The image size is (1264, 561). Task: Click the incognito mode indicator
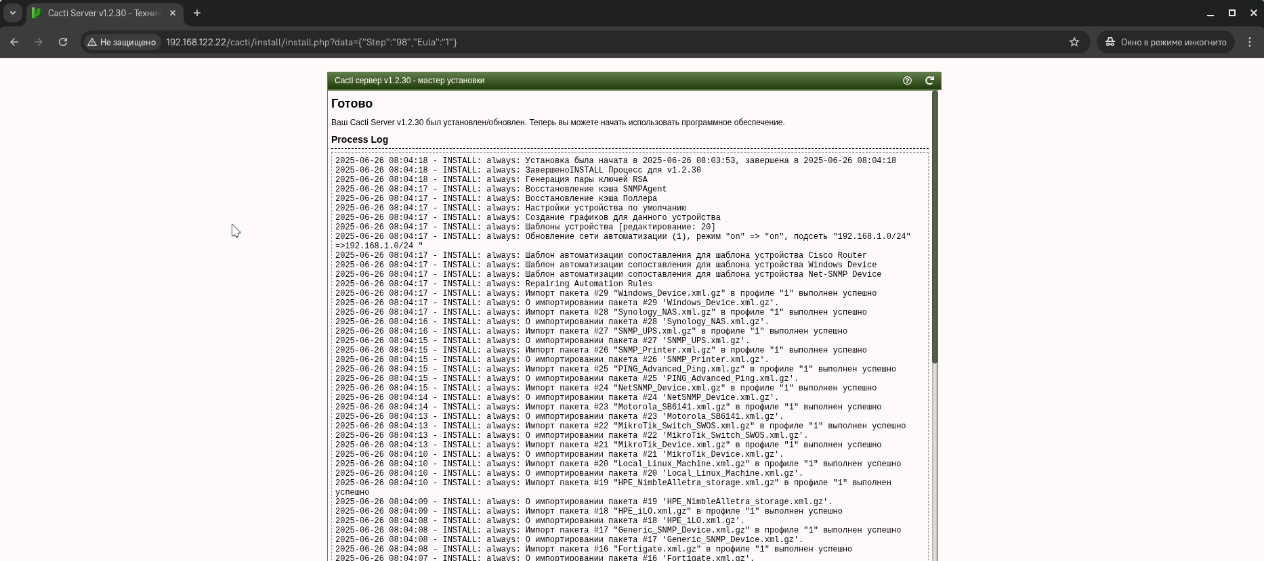(1166, 42)
